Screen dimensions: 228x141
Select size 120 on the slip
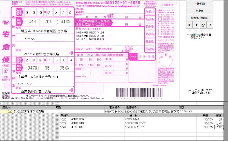(x=81, y=65)
